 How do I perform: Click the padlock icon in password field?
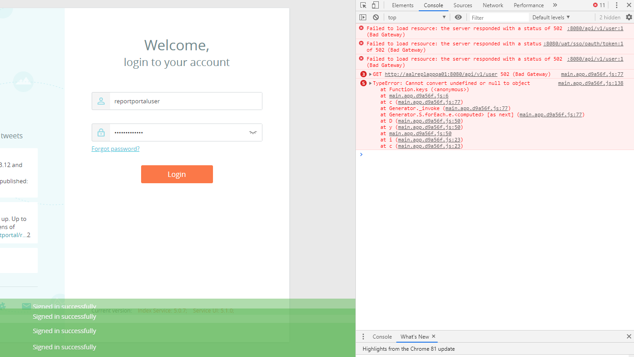101,132
